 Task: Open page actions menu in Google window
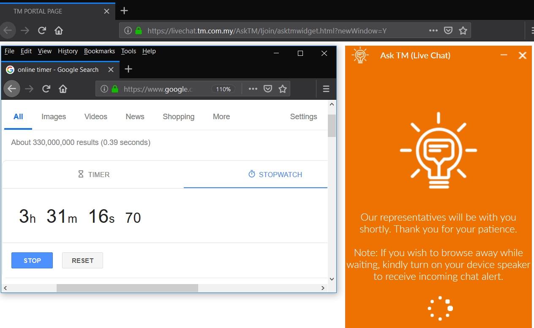[253, 89]
